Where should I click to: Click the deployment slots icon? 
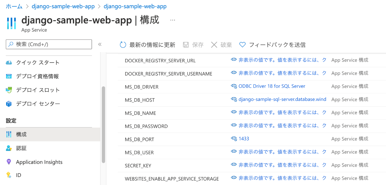tap(9, 90)
